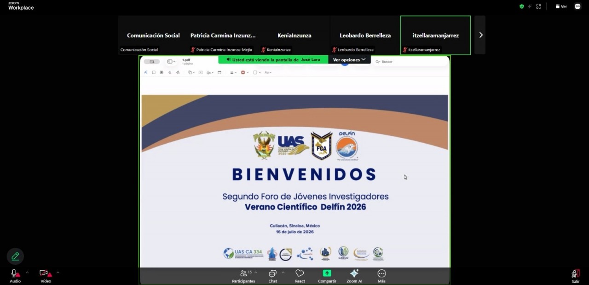This screenshot has width=589, height=285.
Task: Click the BIENVENIDOS heading in shared PDF
Action: tap(304, 174)
